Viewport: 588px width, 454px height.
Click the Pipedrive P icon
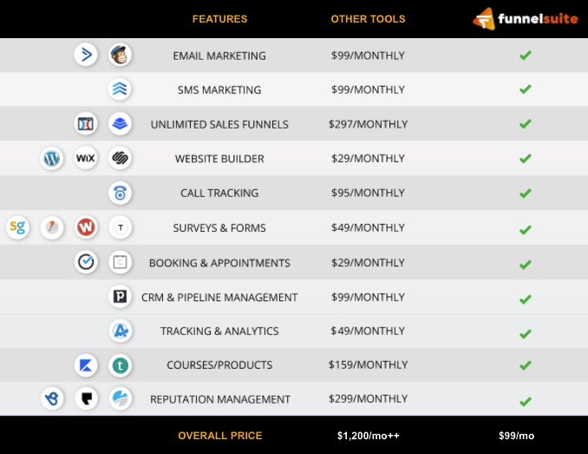click(x=120, y=297)
